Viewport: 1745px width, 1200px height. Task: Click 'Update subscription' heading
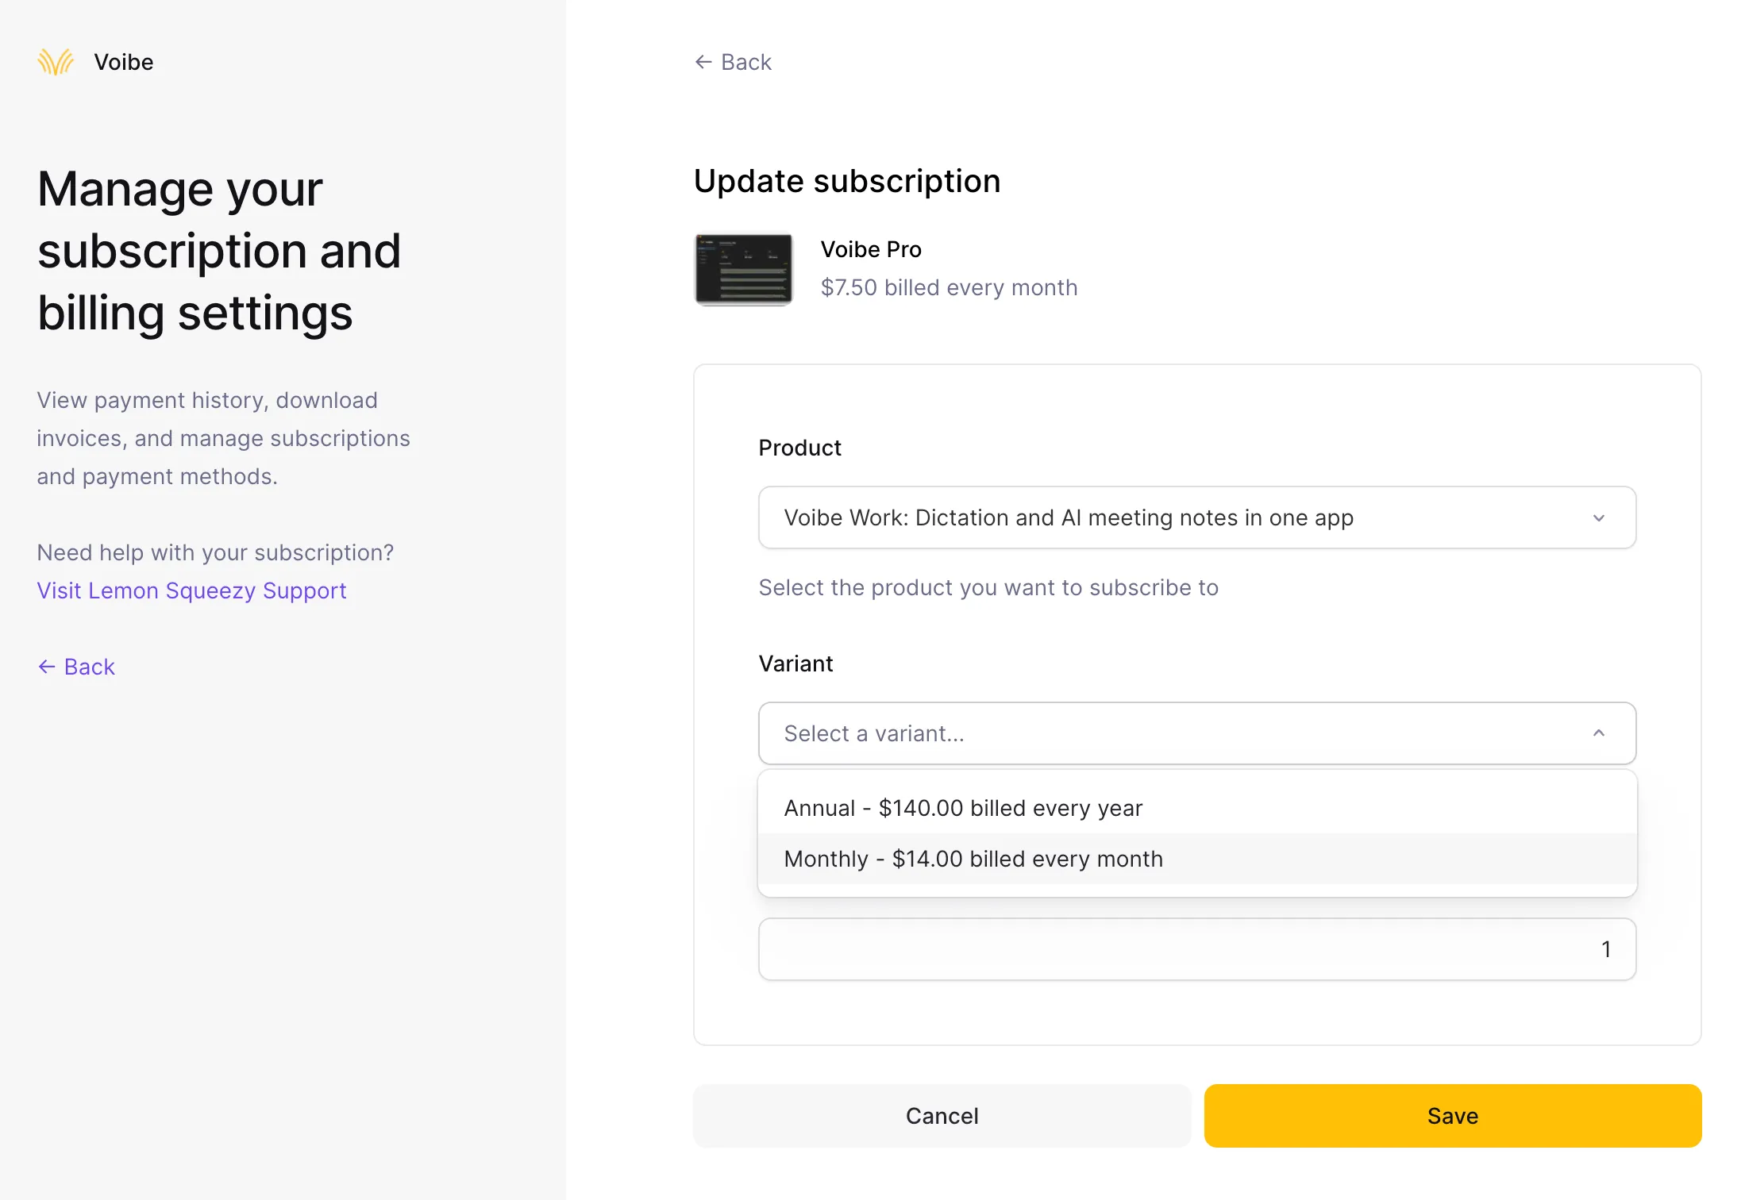pyautogui.click(x=847, y=181)
